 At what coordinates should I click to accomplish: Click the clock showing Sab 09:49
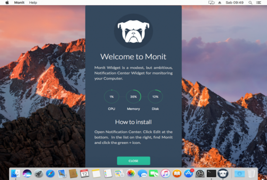tap(234, 3)
